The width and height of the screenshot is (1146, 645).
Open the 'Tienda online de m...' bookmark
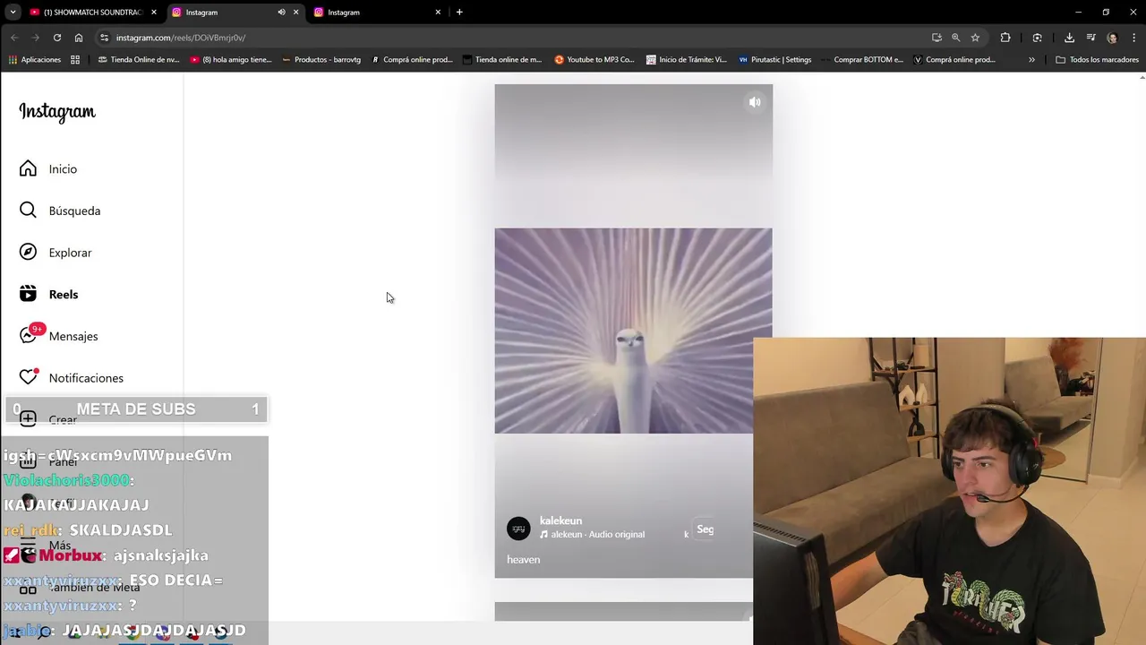(x=502, y=60)
